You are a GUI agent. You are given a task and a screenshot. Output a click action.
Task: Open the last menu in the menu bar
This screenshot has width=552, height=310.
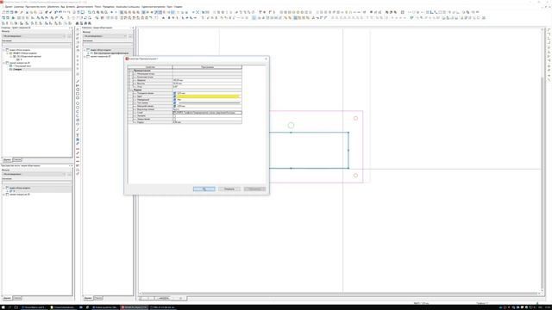coord(179,7)
